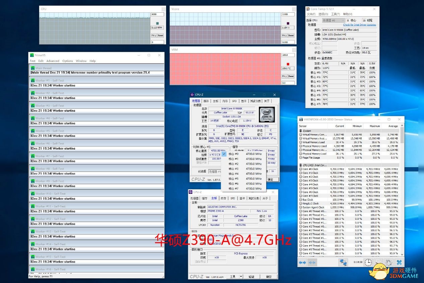
Task: Click the Intel Core i9 logo in CPU-Z
Action: pos(267,114)
